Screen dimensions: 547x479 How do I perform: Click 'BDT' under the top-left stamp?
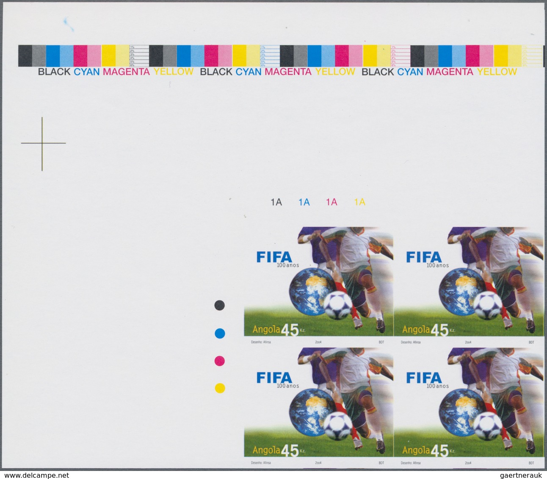pos(381,342)
